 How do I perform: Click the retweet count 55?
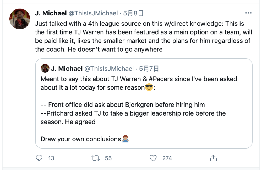[108, 158]
